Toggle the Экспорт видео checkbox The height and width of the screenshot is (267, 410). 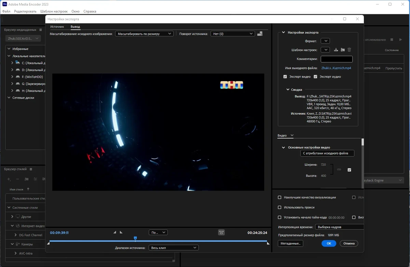(285, 77)
